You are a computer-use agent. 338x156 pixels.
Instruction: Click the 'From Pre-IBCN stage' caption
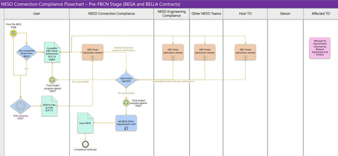pyautogui.click(x=13, y=26)
